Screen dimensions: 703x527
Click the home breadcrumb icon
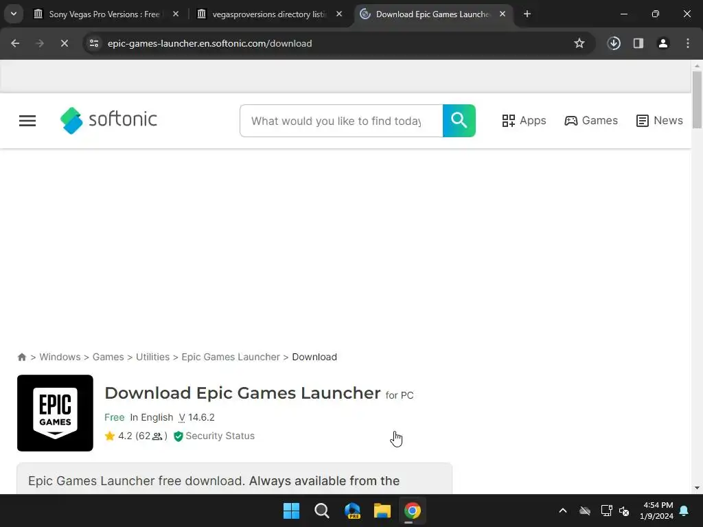click(21, 357)
